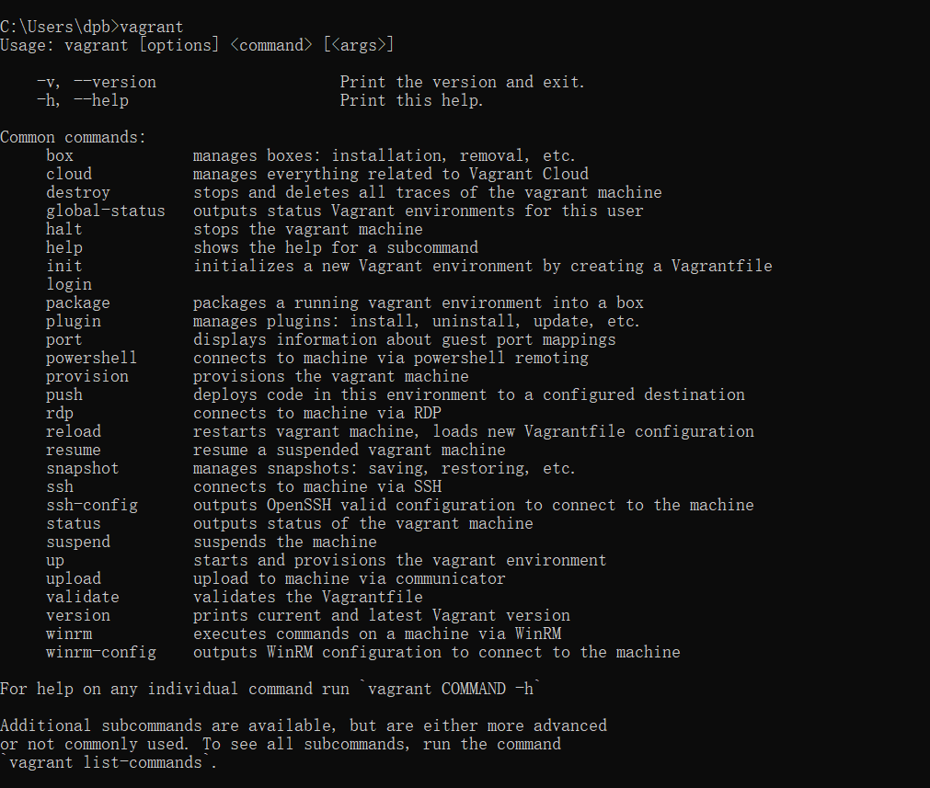
Task: Click the '--version' option text
Action: [114, 82]
